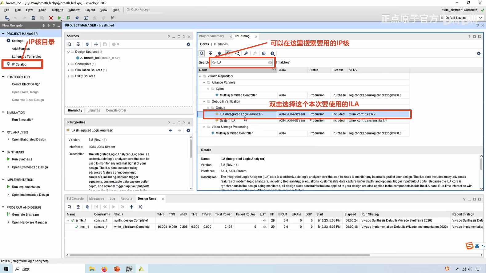Add design run with plus icon
The image size is (486, 273).
[x=131, y=207]
